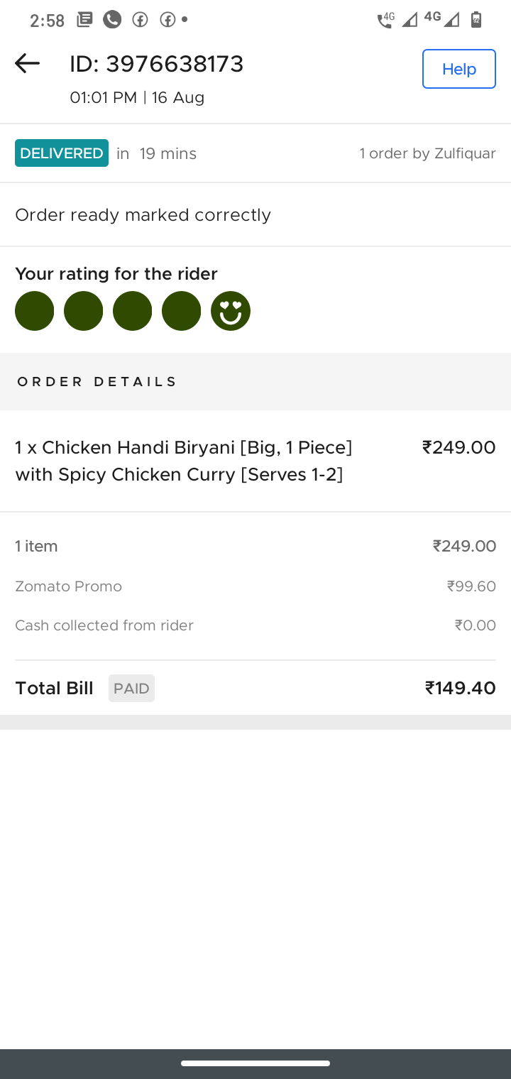Tap the total bill amount ₹149.40
Screen dimensions: 511x1079
click(x=460, y=688)
